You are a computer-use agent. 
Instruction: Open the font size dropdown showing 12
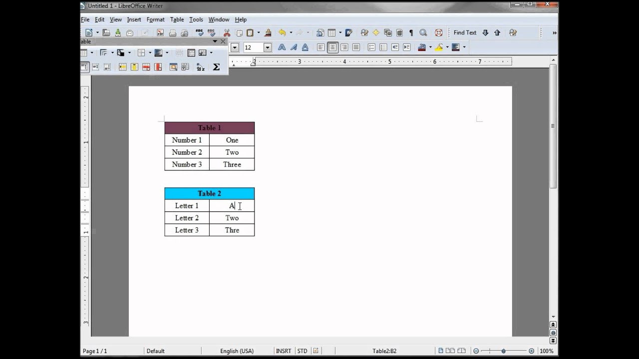[x=268, y=47]
